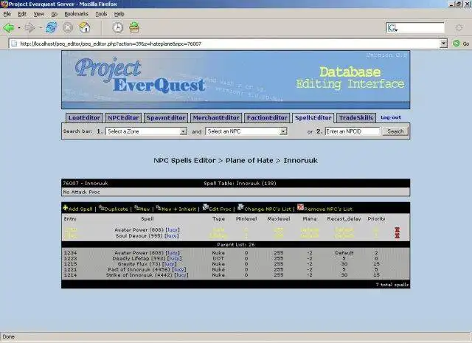The image size is (472, 343).
Task: Click the forward arrow in the toolbar
Action: [29, 28]
